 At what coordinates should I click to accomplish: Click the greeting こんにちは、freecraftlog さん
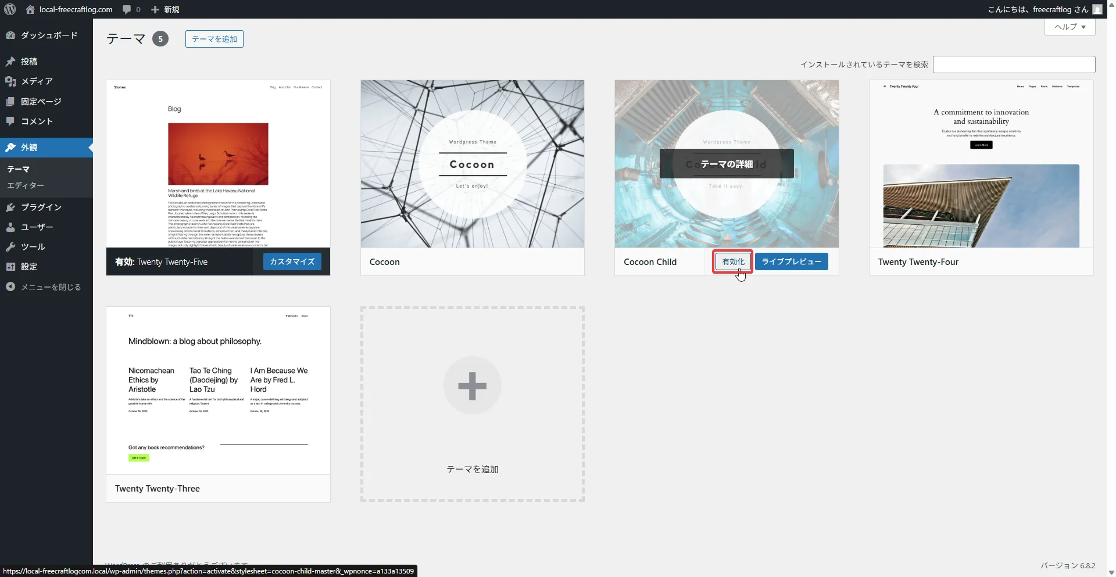(x=1038, y=9)
